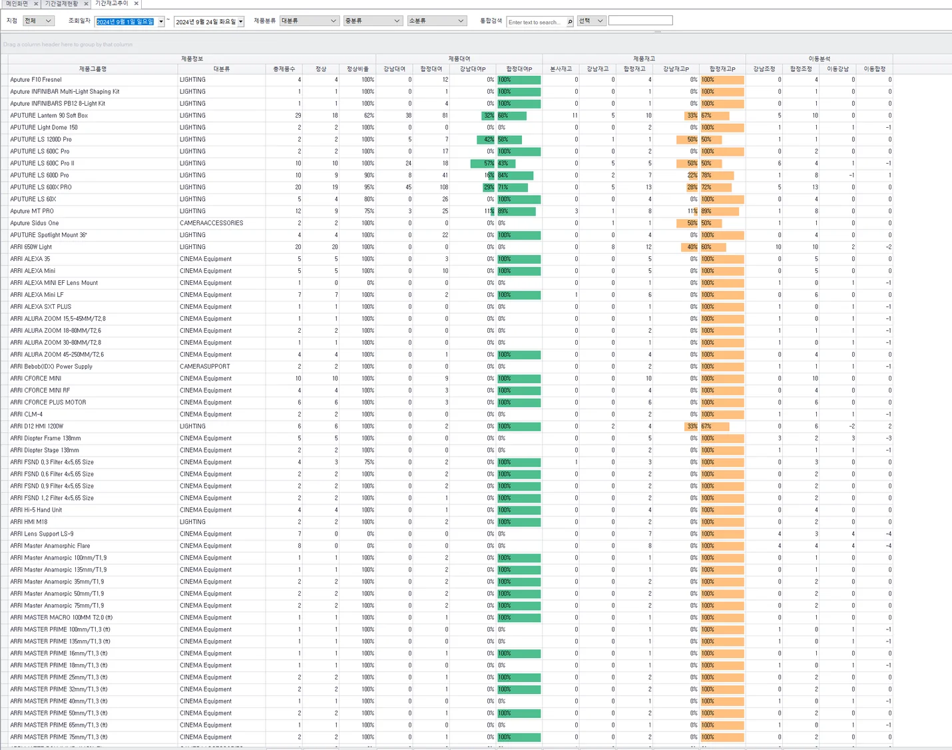The image size is (952, 750).
Task: Sort by the 이동강남 column header
Action: point(837,69)
